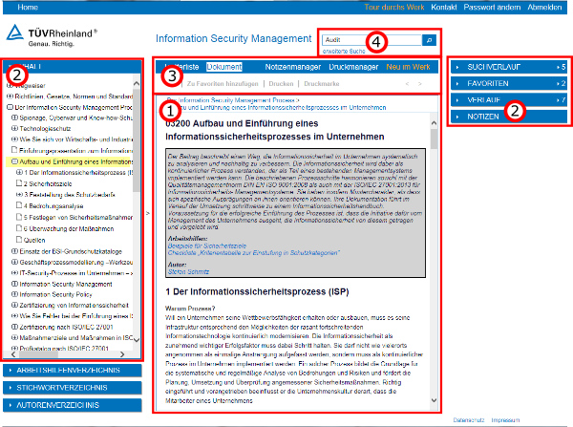The width and height of the screenshot is (573, 427).
Task: Click Zu Favoriten hinzufügen
Action: (x=223, y=84)
